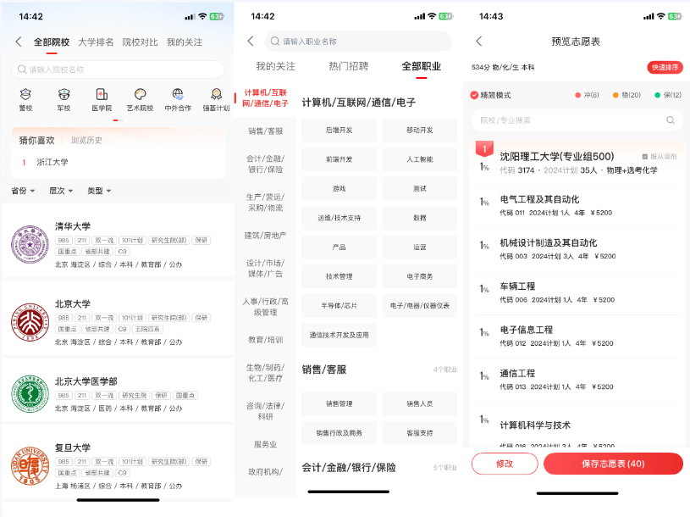The image size is (690, 517).
Task: Focus the 请输入职业名称 search field
Action: pyautogui.click(x=358, y=42)
